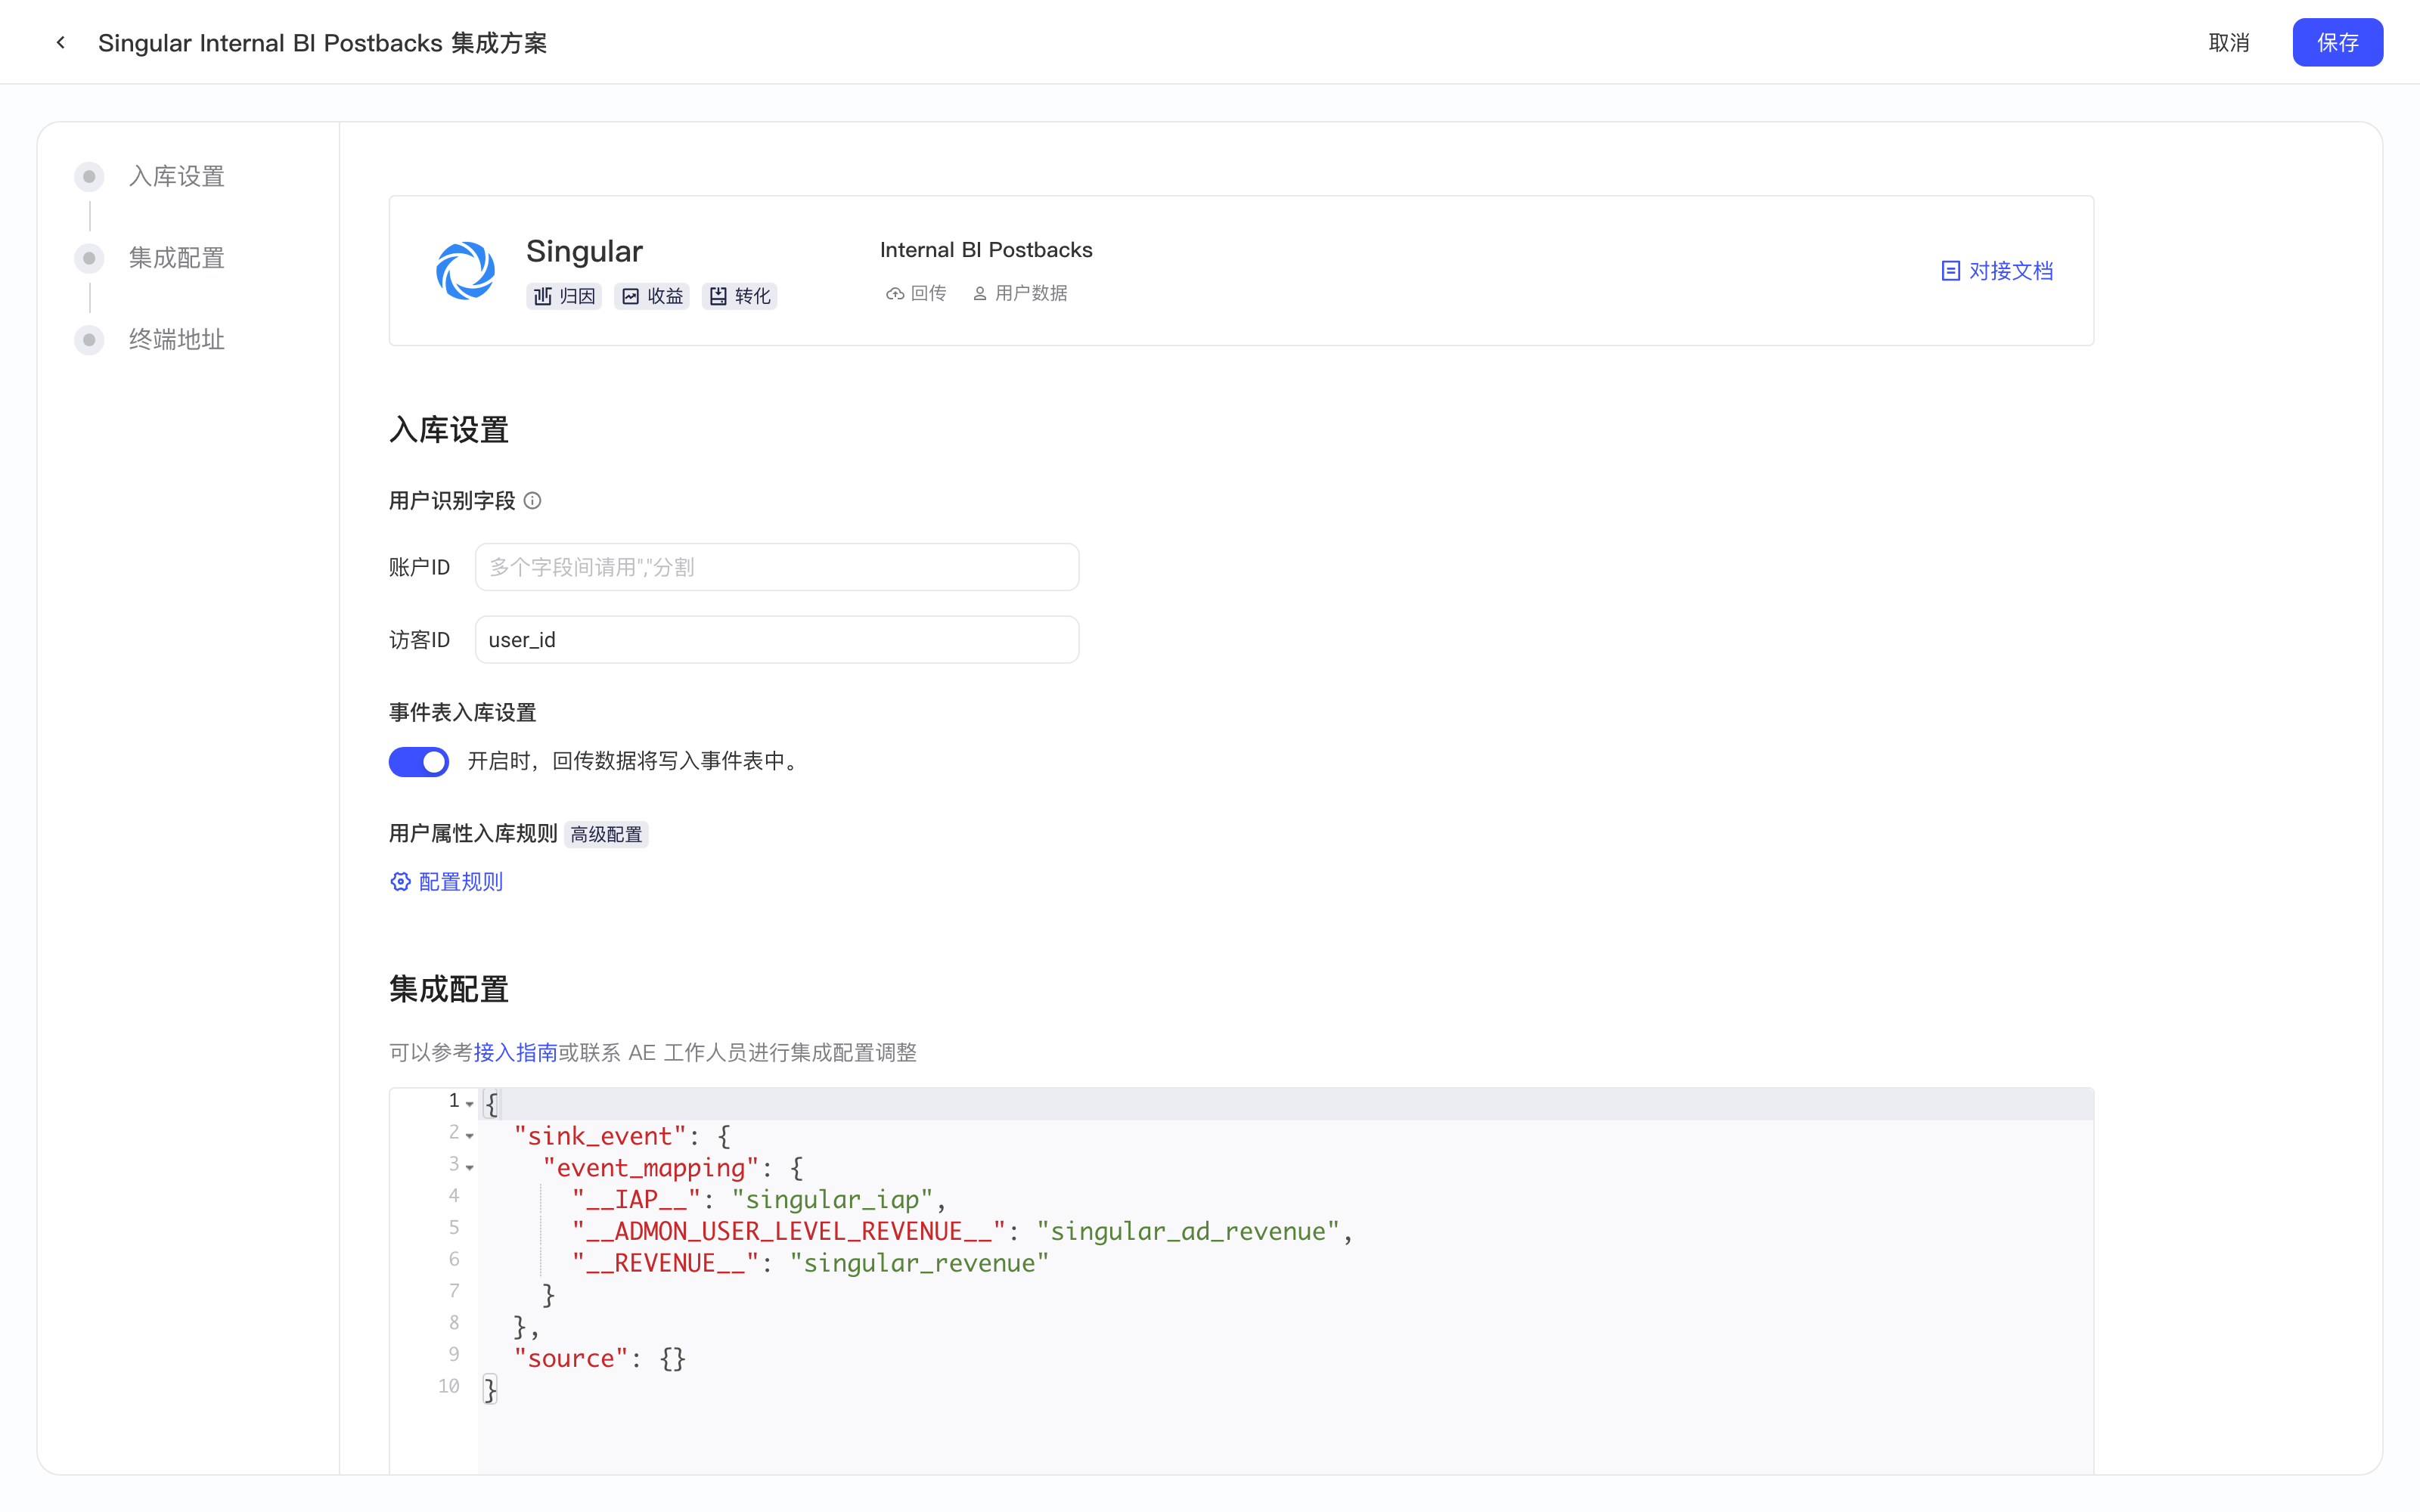Open the 对接文档 link
The image size is (2420, 1512).
[x=2010, y=271]
